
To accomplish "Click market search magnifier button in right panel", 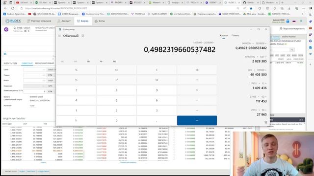I will coord(292,49).
